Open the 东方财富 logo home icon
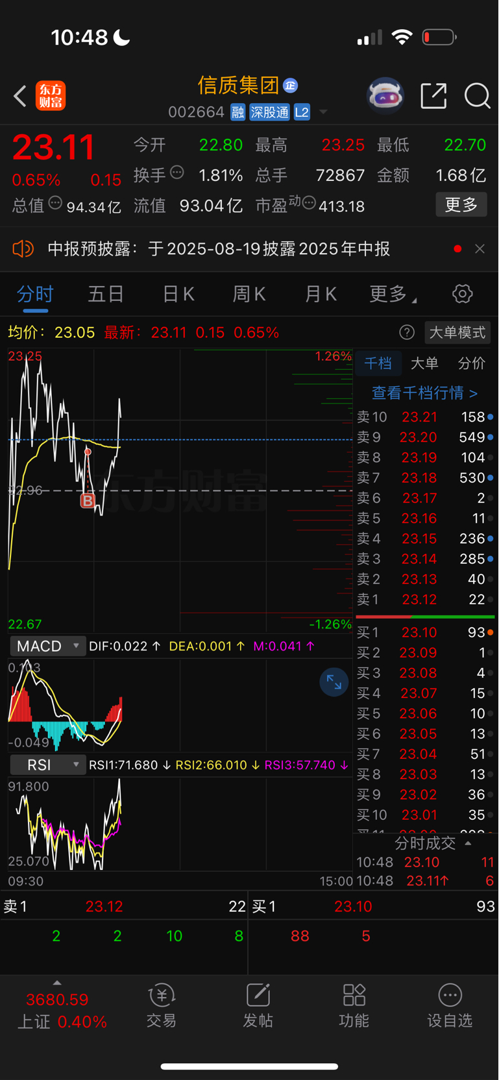This screenshot has height=1080, width=499. (51, 96)
